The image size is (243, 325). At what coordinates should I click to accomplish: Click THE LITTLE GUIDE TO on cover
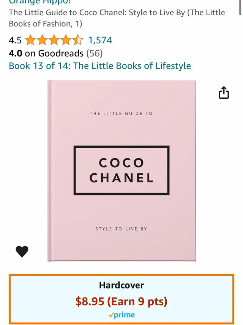[121, 114]
